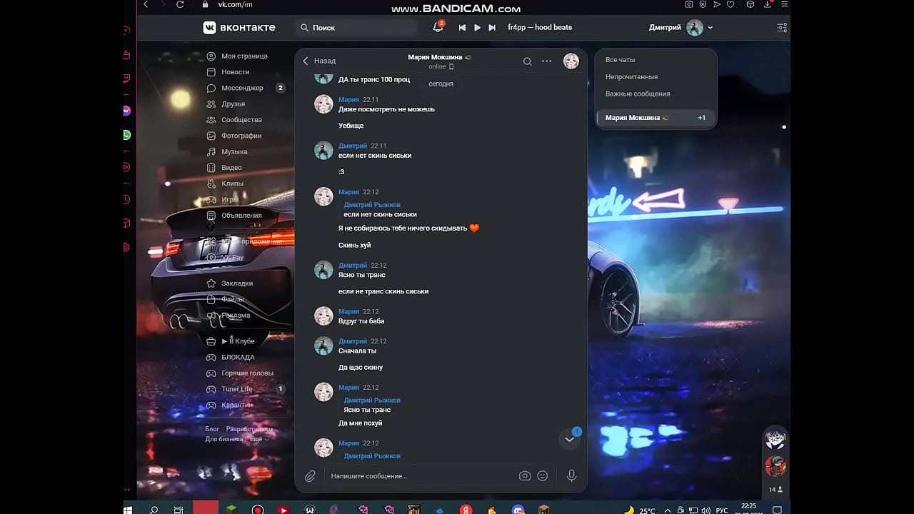This screenshot has height=514, width=914.
Task: Select the Непрочитанные chat filter
Action: (631, 77)
